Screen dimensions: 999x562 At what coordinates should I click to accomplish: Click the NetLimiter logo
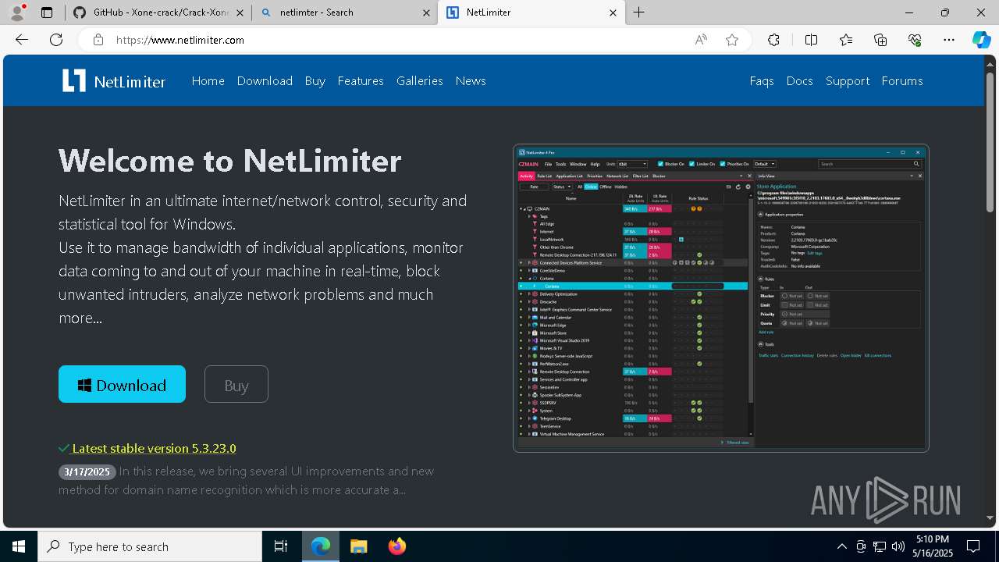tap(114, 80)
